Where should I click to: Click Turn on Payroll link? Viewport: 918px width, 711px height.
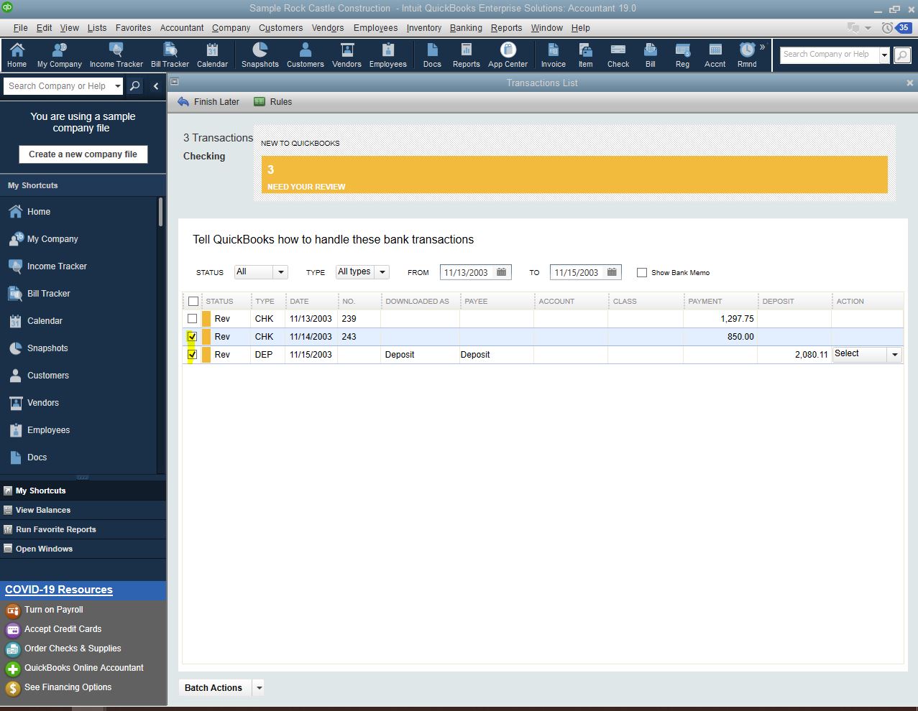pyautogui.click(x=53, y=610)
